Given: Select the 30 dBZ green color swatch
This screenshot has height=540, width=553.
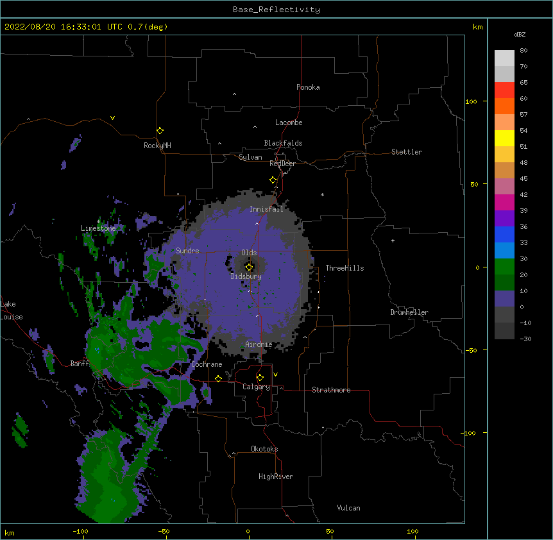Looking at the screenshot, I should click(504, 267).
